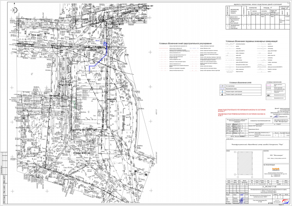
Task: Click the second row transformer substation name
Action: (x=234, y=27)
